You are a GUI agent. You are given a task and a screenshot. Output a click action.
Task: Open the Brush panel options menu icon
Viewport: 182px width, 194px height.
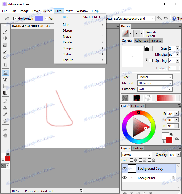pos(179,26)
